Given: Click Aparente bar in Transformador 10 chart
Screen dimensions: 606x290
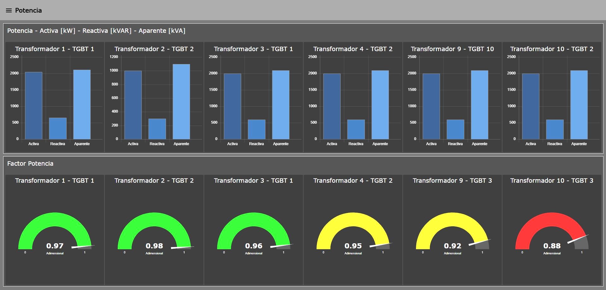Looking at the screenshot, I should coord(579,105).
